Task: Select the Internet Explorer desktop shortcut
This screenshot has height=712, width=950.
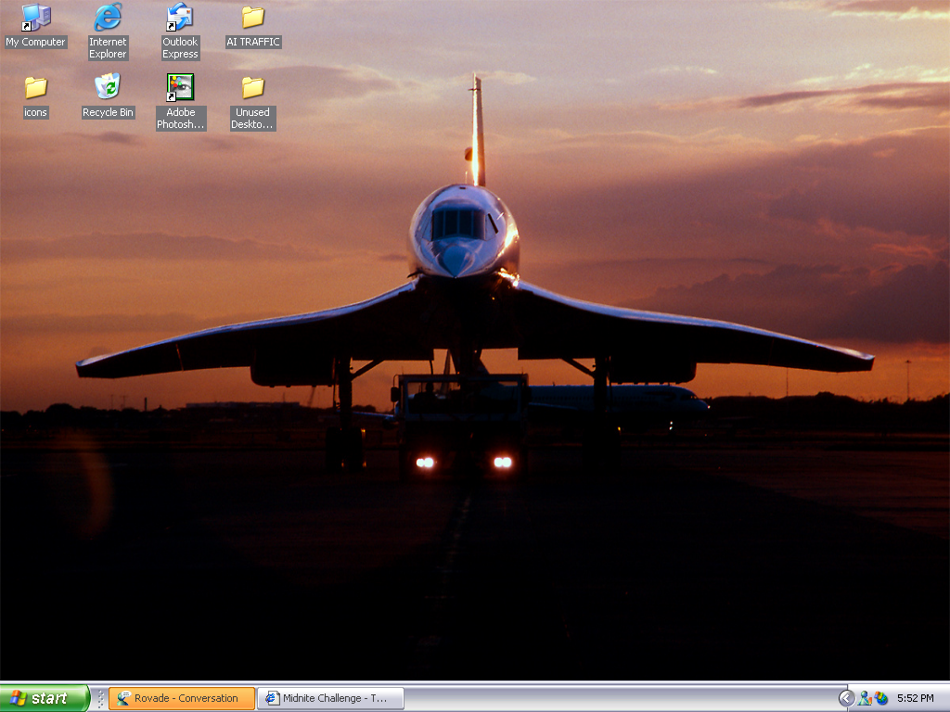Action: pyautogui.click(x=108, y=17)
